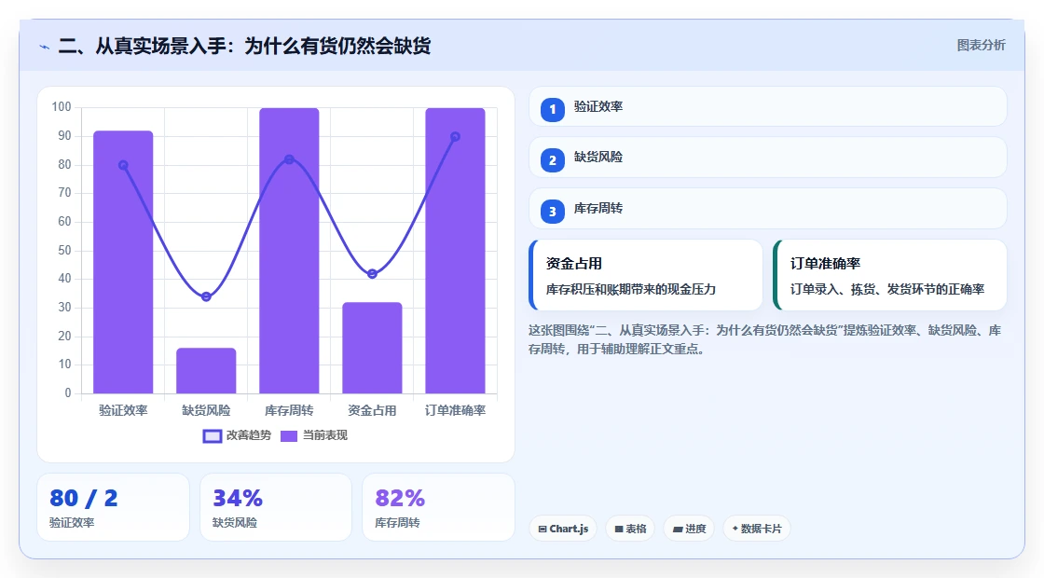Toggle the 改善趋势 legend swatch
1044x578 pixels.
click(213, 436)
